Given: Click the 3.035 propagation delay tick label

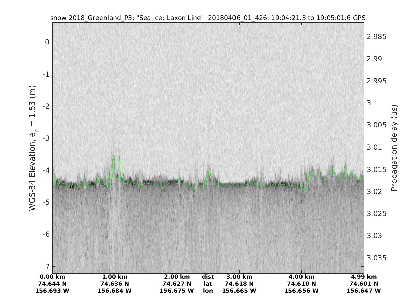Looking at the screenshot, I should tap(377, 258).
